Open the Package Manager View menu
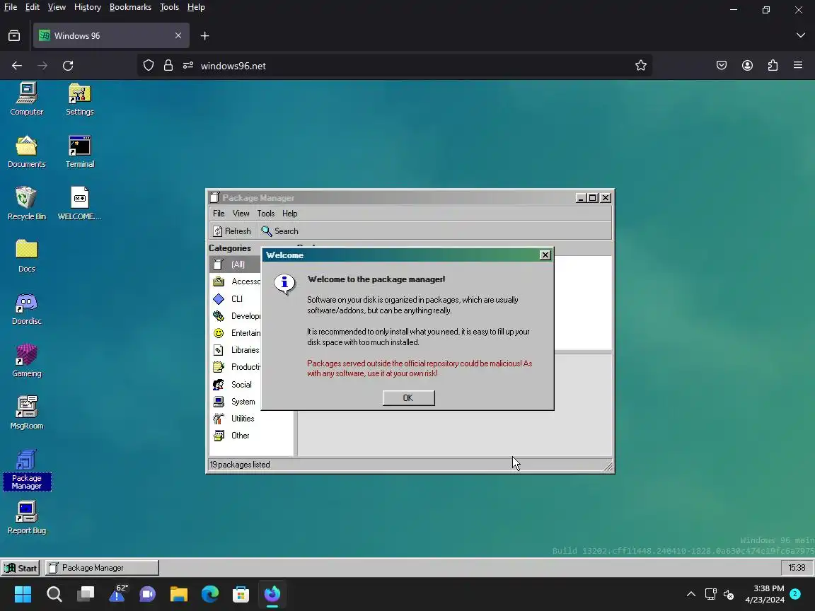Screen dimensions: 815x611 [x=241, y=214]
